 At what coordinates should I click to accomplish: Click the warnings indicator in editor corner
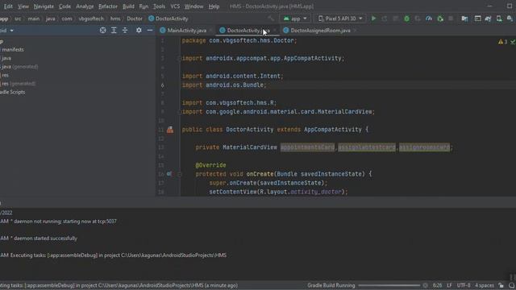pos(502,42)
